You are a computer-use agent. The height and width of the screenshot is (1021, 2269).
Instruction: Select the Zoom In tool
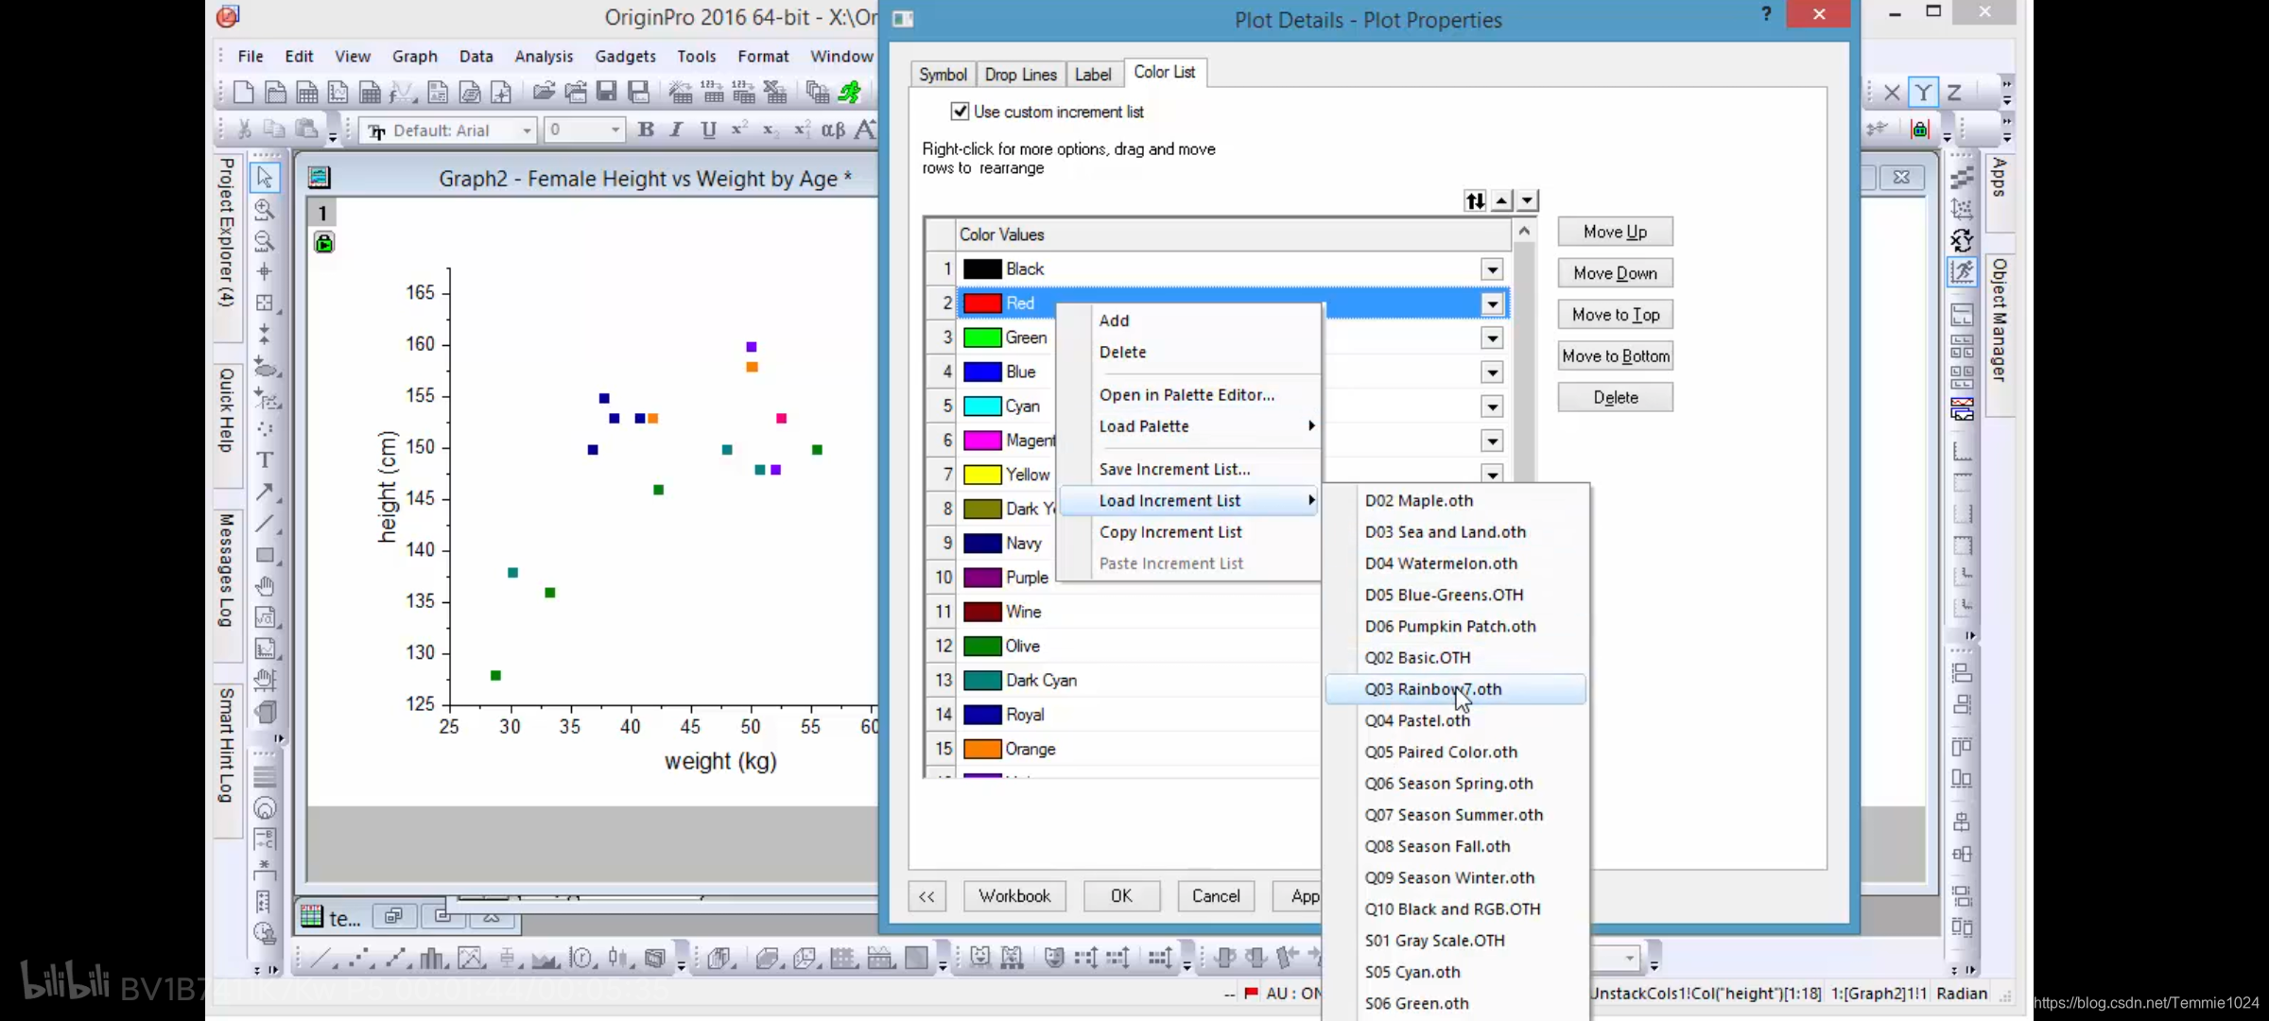coord(265,209)
